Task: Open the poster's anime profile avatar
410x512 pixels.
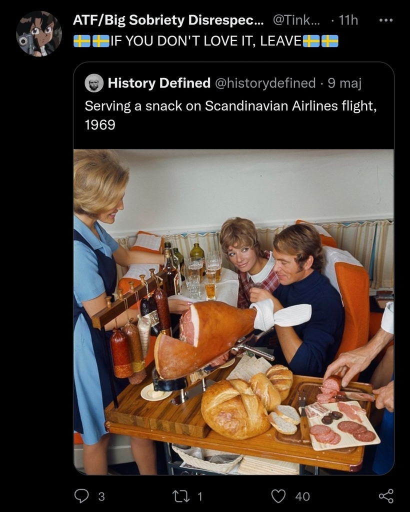Action: tap(38, 33)
